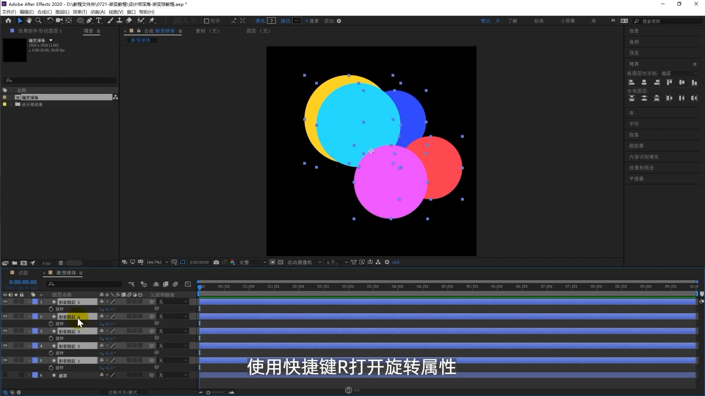705x396 pixels.
Task: Select the Roto Brush tool
Action: [140, 21]
